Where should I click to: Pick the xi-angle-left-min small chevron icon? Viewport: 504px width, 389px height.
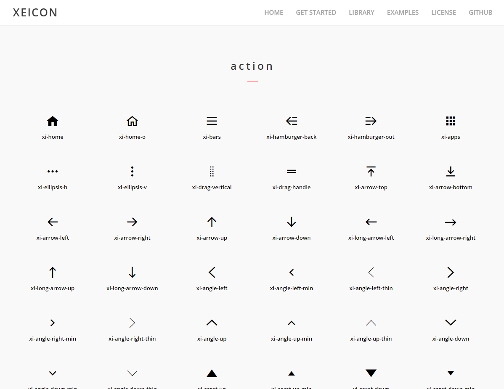click(292, 273)
